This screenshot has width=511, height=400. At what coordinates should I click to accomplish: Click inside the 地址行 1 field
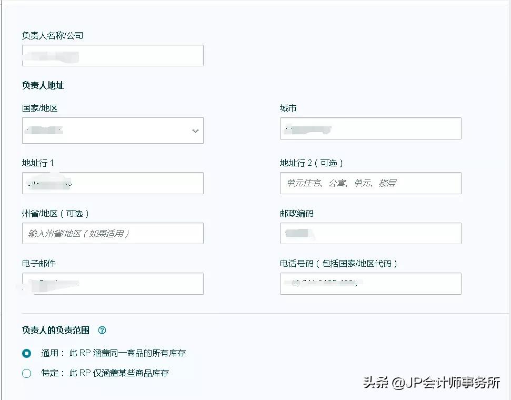[113, 183]
